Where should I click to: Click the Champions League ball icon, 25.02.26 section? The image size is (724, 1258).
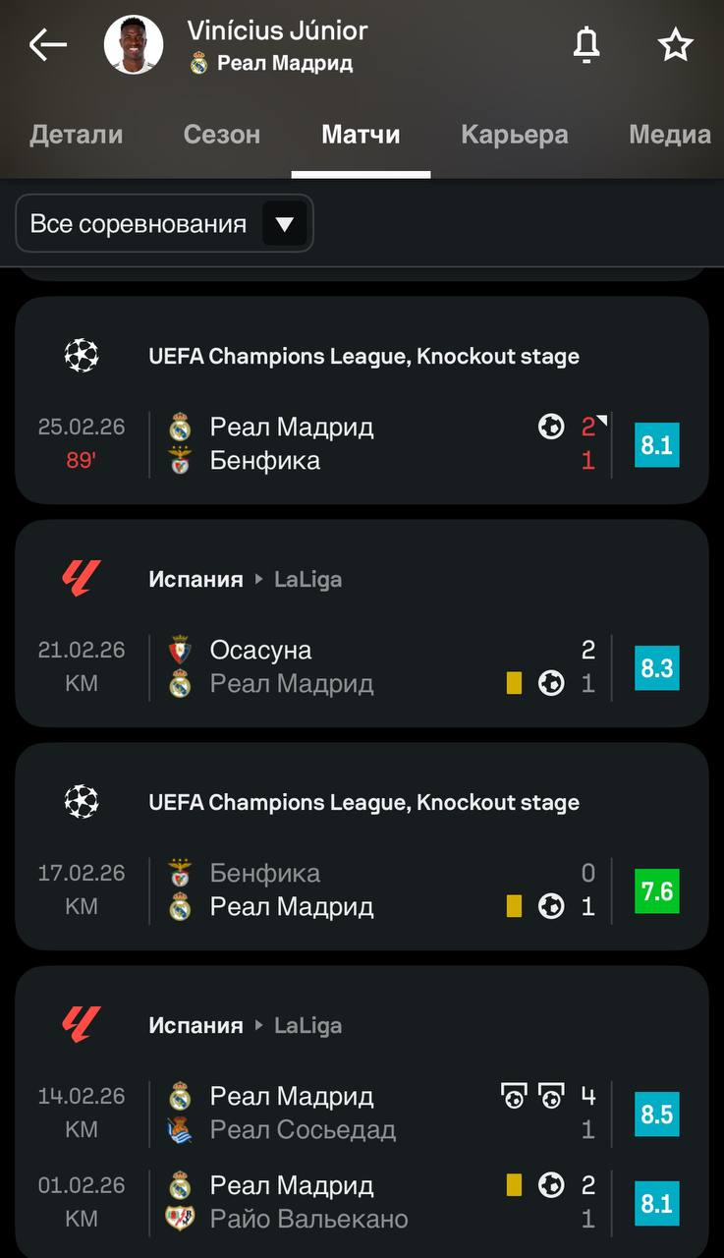82,356
